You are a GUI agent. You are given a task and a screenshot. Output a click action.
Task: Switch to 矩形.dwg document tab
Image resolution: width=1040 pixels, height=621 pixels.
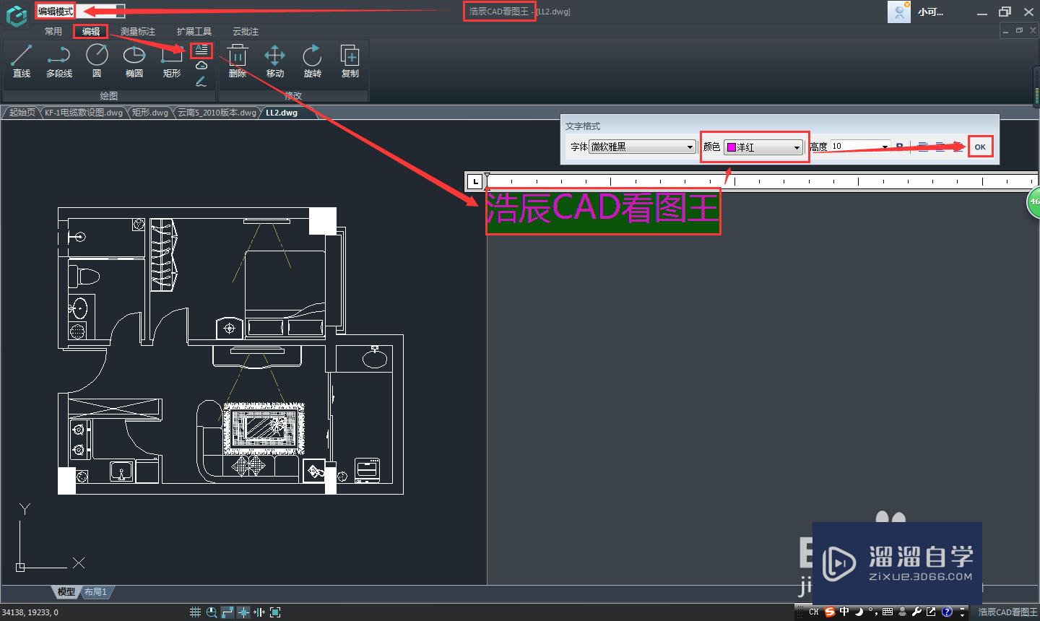pos(150,113)
